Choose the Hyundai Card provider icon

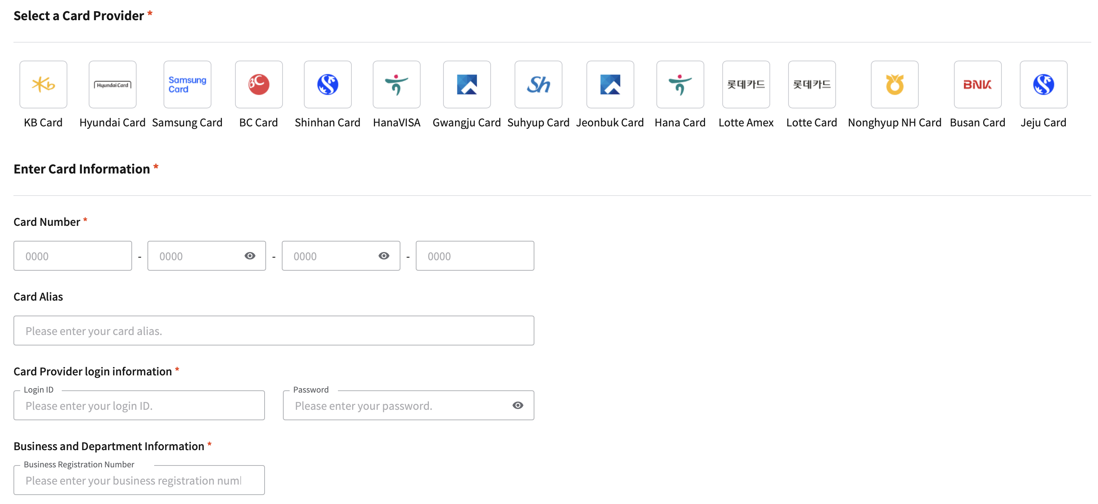[113, 84]
